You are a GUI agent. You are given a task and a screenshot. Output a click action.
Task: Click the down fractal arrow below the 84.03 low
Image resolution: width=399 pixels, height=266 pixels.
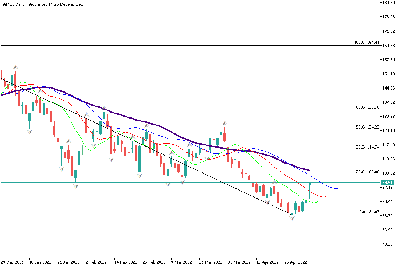(292, 219)
